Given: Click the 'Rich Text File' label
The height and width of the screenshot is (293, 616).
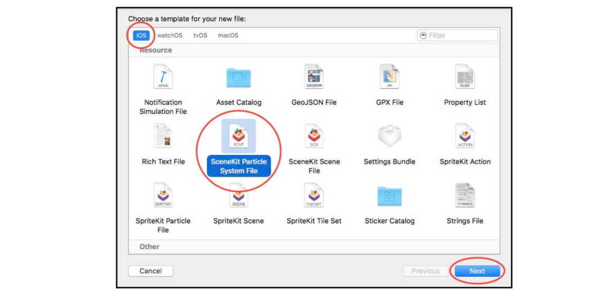Looking at the screenshot, I should tap(163, 162).
